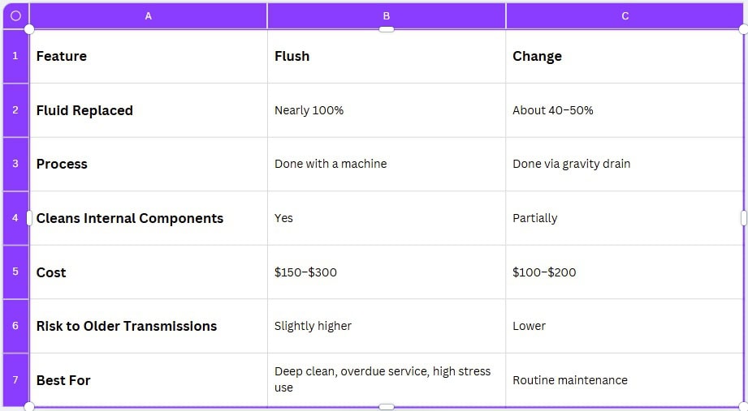Select row 2 header
The width and height of the screenshot is (748, 411).
tap(15, 110)
